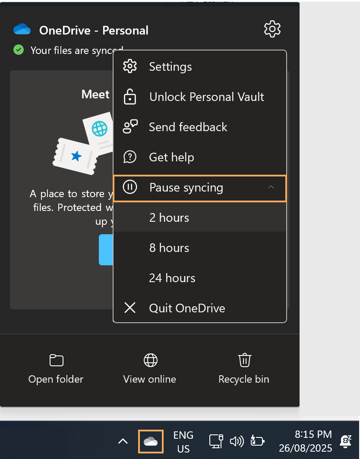The image size is (360, 459).
Task: Collapse the Pause syncing submenu
Action: (271, 188)
